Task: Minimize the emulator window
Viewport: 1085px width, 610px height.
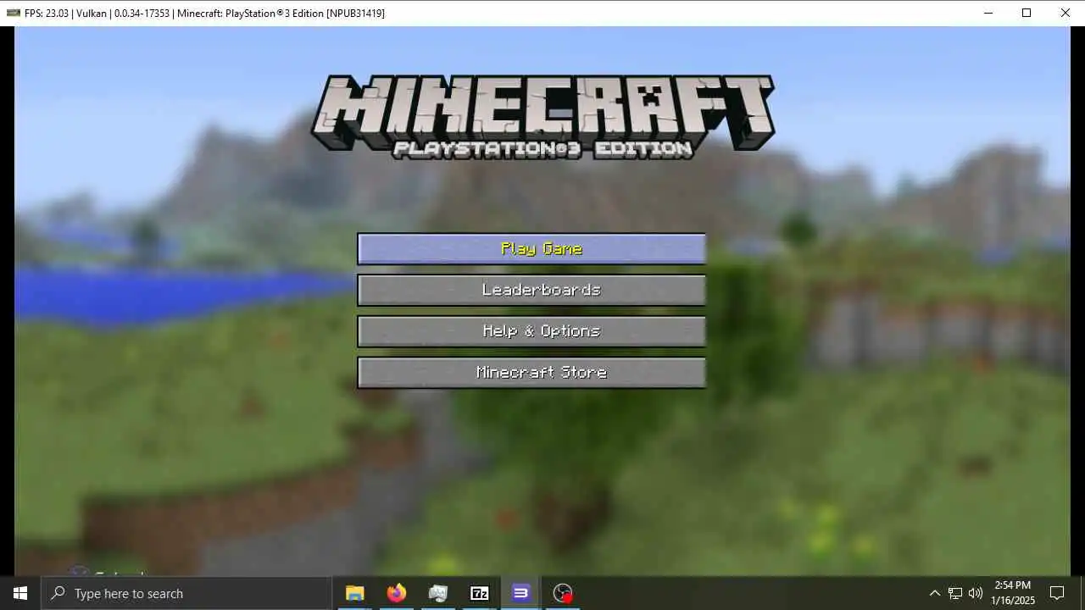Action: pos(988,13)
